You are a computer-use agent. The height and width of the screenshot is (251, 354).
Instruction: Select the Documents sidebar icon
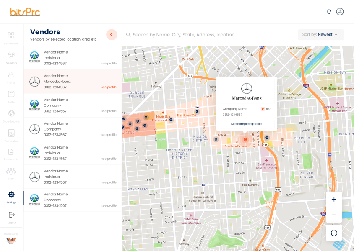coord(11,152)
